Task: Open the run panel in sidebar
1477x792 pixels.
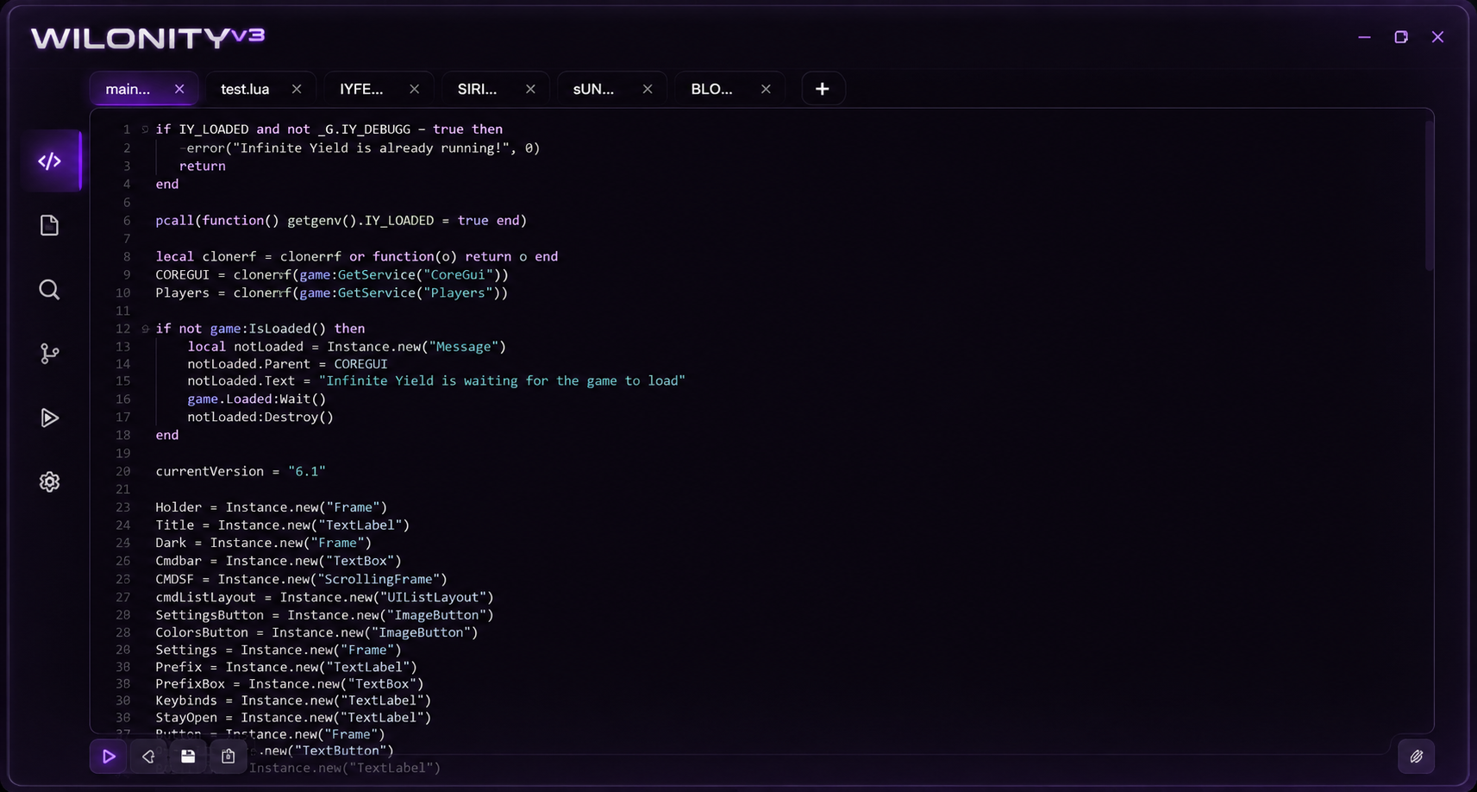Action: tap(49, 418)
